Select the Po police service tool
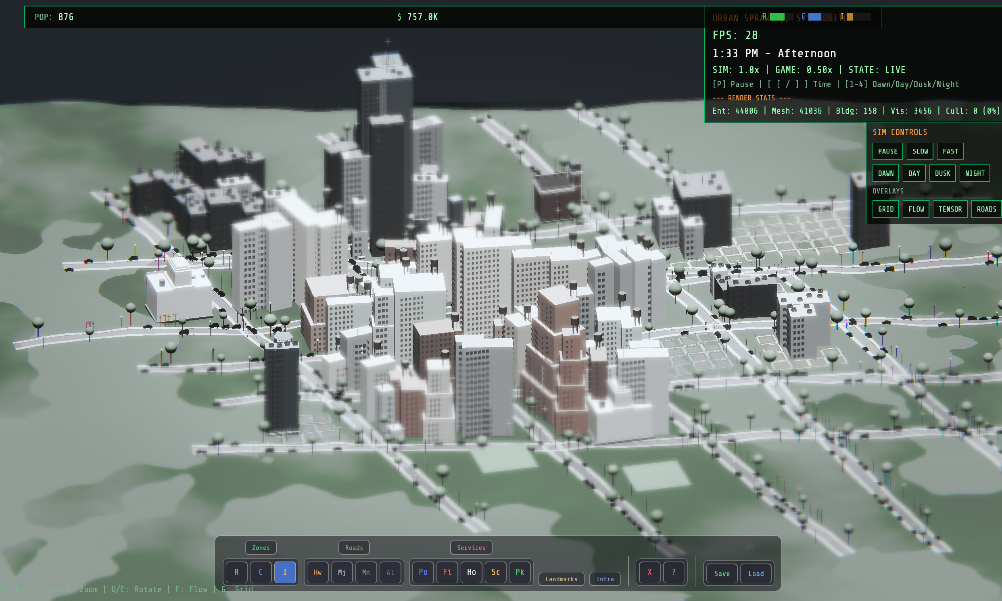The height and width of the screenshot is (601, 1002). 423,572
